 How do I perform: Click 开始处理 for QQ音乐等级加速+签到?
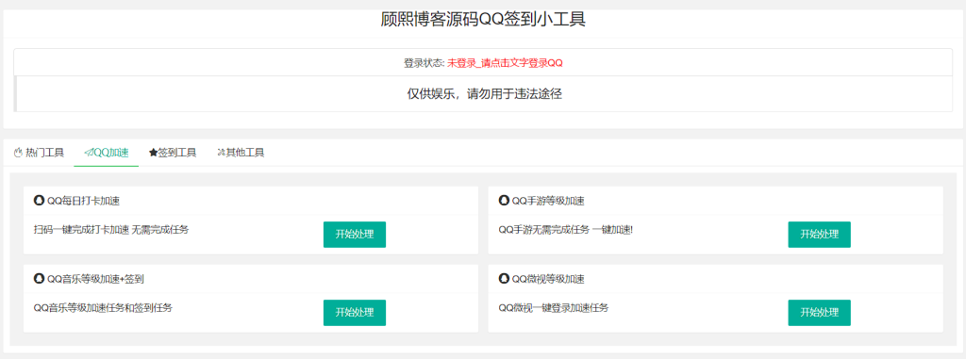coord(355,313)
